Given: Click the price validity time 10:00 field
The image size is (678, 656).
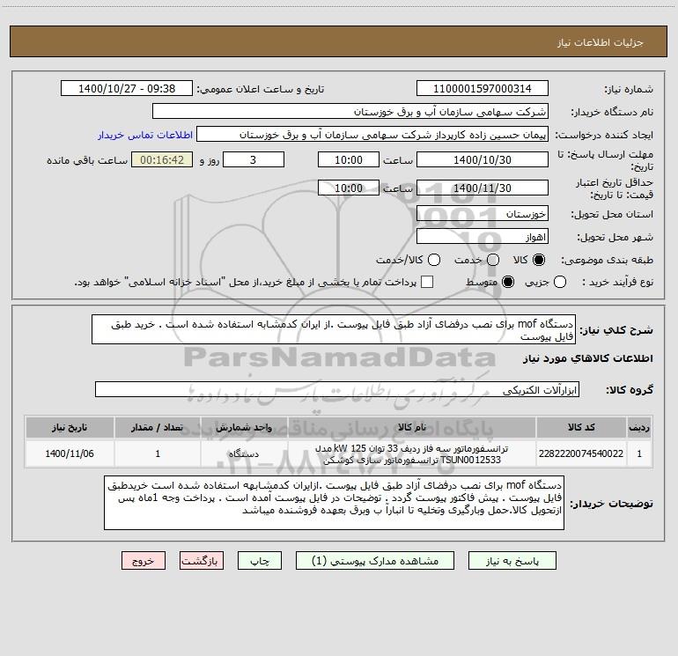Looking at the screenshot, I should [x=349, y=188].
